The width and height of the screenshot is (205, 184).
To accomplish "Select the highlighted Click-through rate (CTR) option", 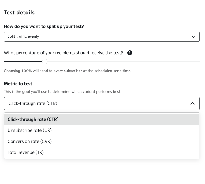I will pyautogui.click(x=33, y=119).
